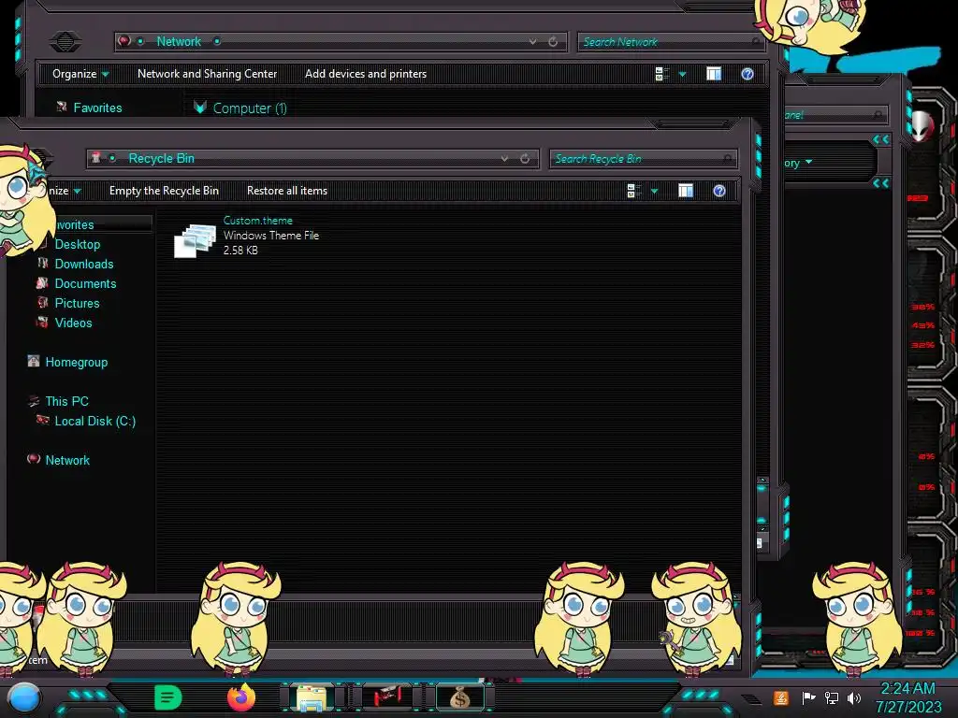The height and width of the screenshot is (718, 958).
Task: Select This PC in navigation pane
Action: click(x=66, y=401)
